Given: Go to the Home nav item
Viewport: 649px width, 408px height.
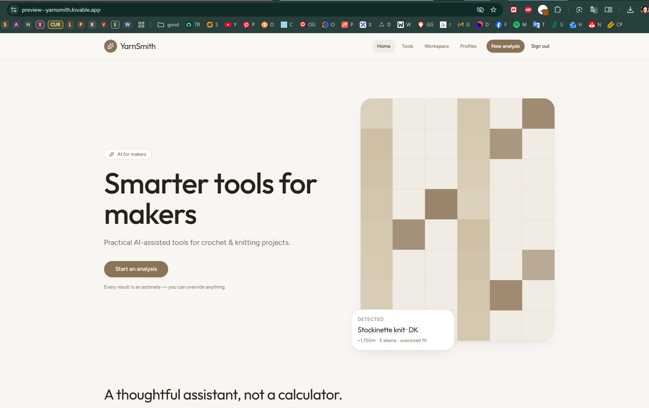Looking at the screenshot, I should tap(384, 46).
